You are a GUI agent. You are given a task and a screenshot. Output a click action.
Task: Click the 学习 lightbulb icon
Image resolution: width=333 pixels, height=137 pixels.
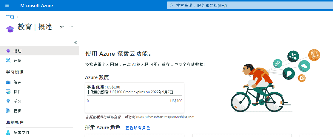pyautogui.click(x=8, y=101)
